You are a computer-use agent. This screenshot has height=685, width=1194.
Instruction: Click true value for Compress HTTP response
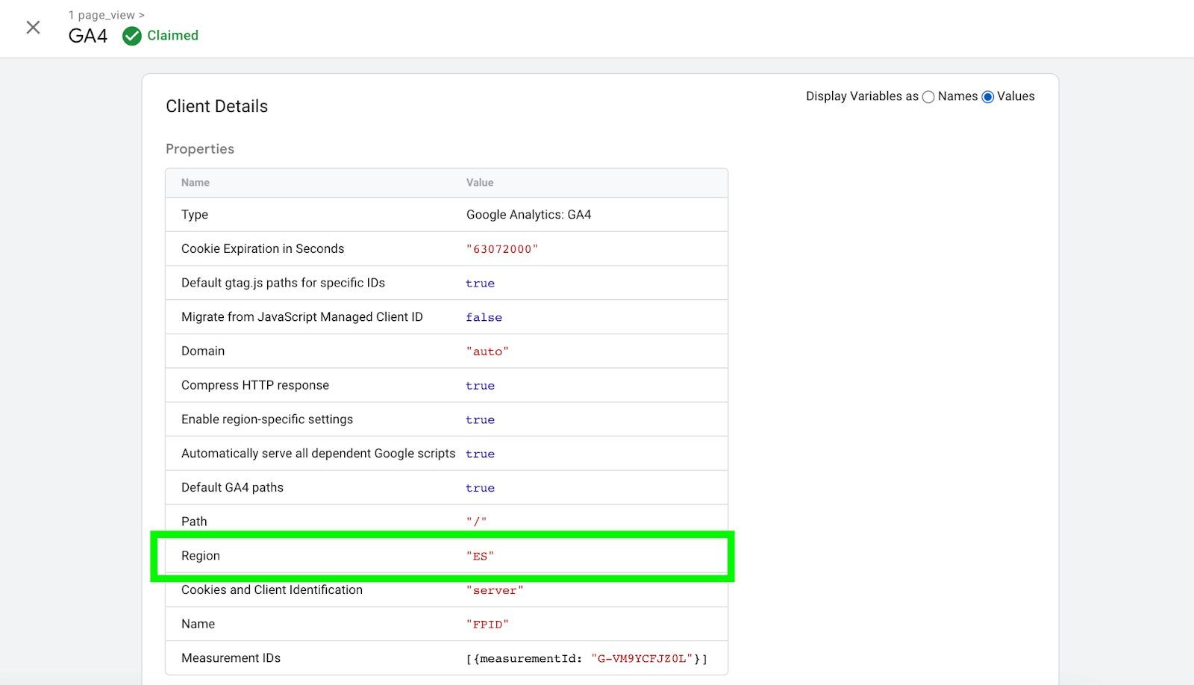480,386
